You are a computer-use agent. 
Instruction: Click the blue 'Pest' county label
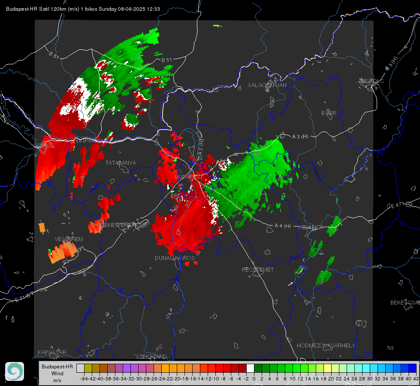coord(296,258)
